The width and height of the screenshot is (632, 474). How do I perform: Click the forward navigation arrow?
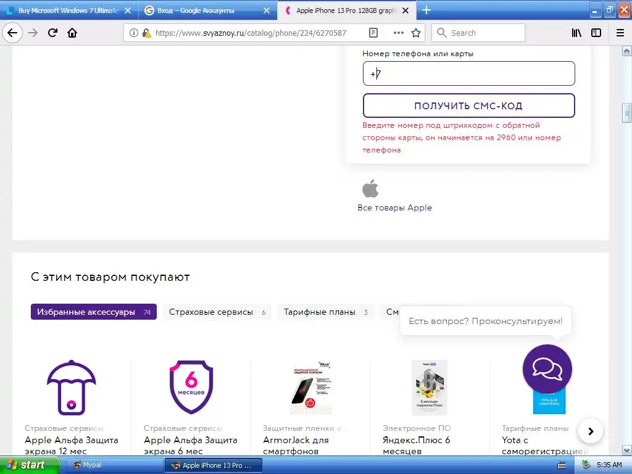(33, 33)
